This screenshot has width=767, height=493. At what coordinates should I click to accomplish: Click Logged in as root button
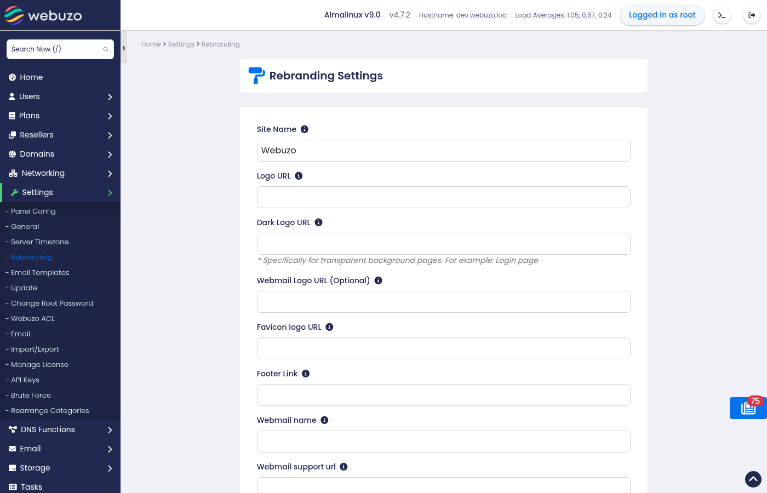point(662,15)
